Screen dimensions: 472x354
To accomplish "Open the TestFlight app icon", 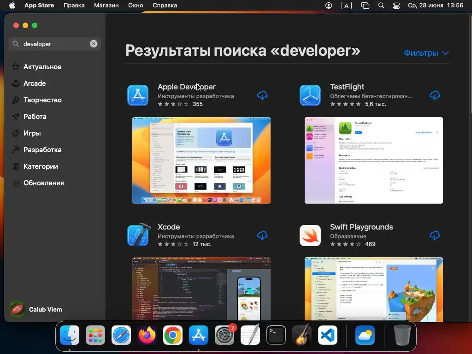I will pos(310,95).
